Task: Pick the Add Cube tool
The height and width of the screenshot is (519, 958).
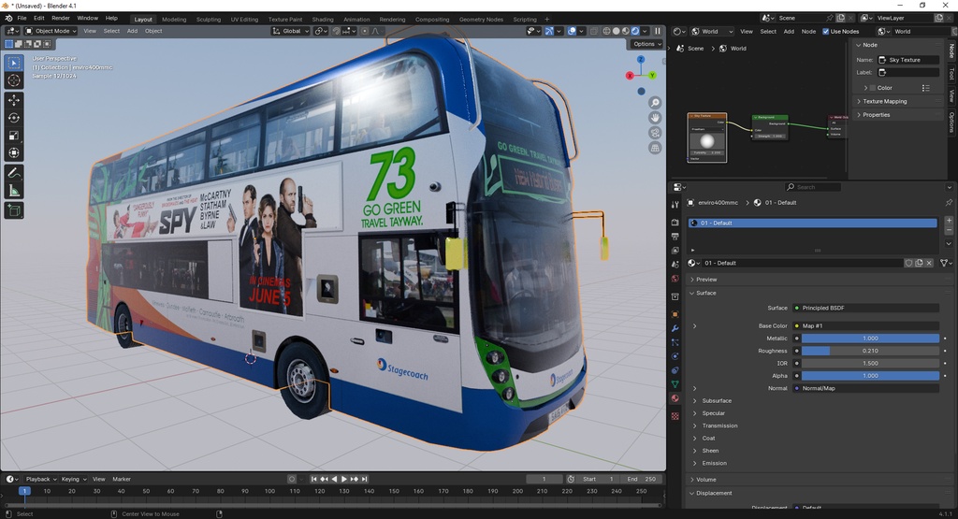Action: click(x=14, y=211)
